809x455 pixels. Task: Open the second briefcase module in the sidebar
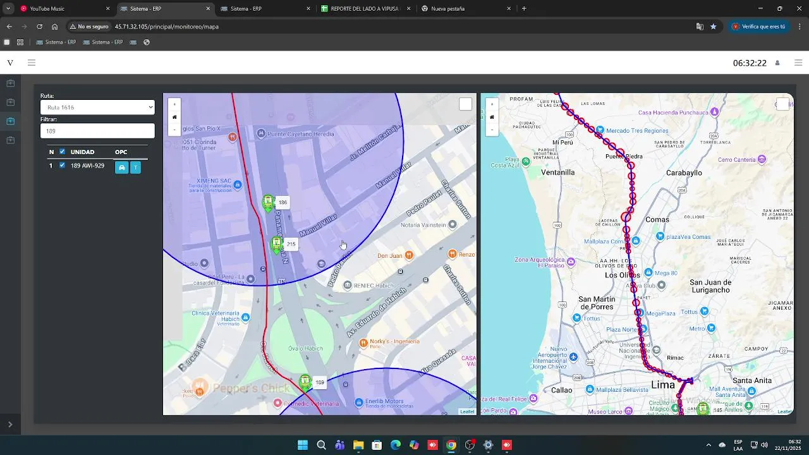tap(10, 102)
